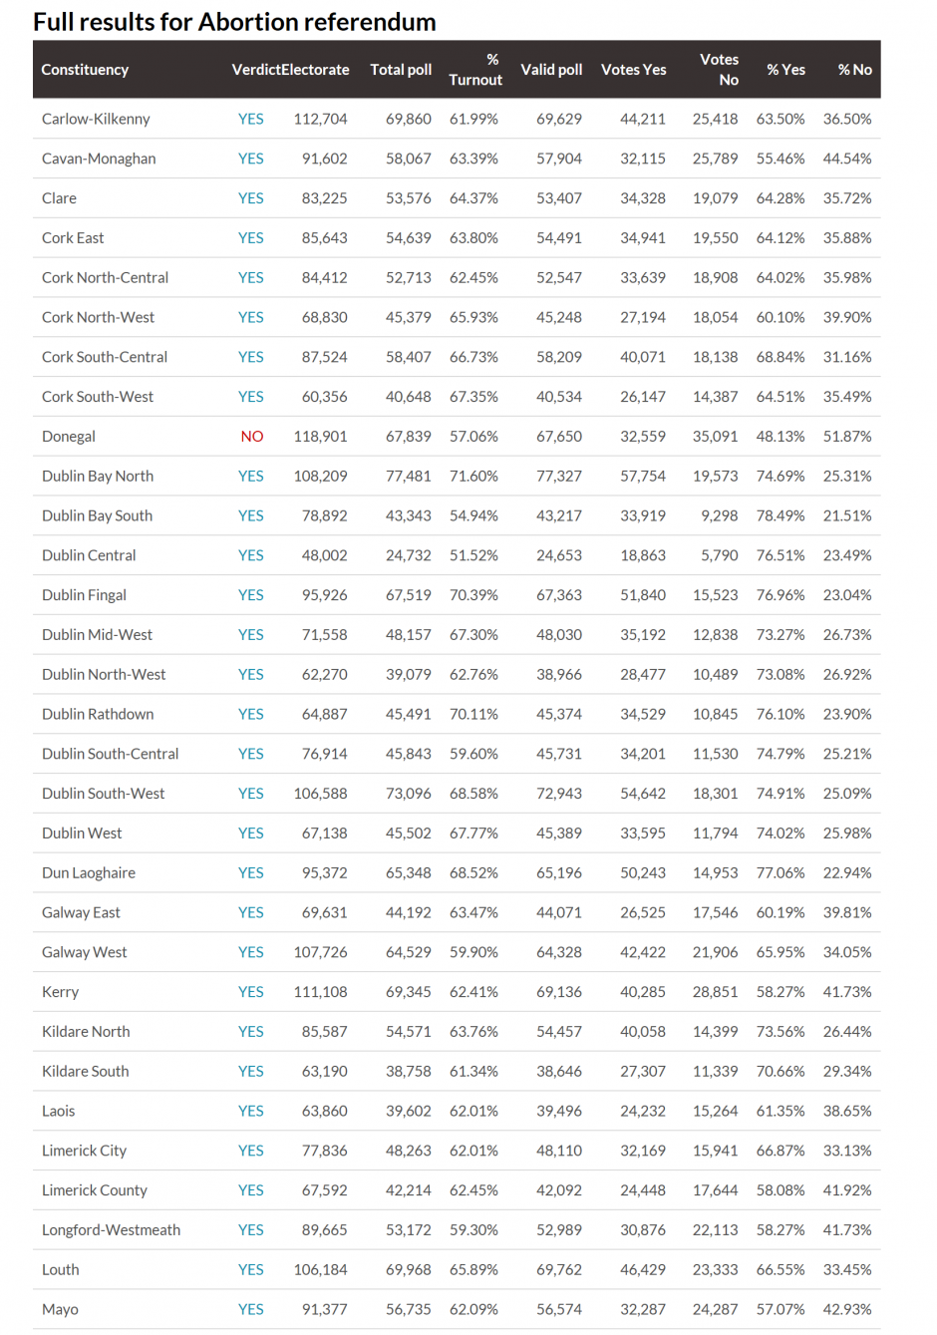Select the % Turnout column header

coord(476,70)
